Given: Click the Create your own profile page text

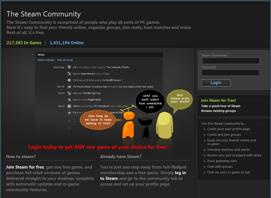Looking at the screenshot, I should 228,129.
